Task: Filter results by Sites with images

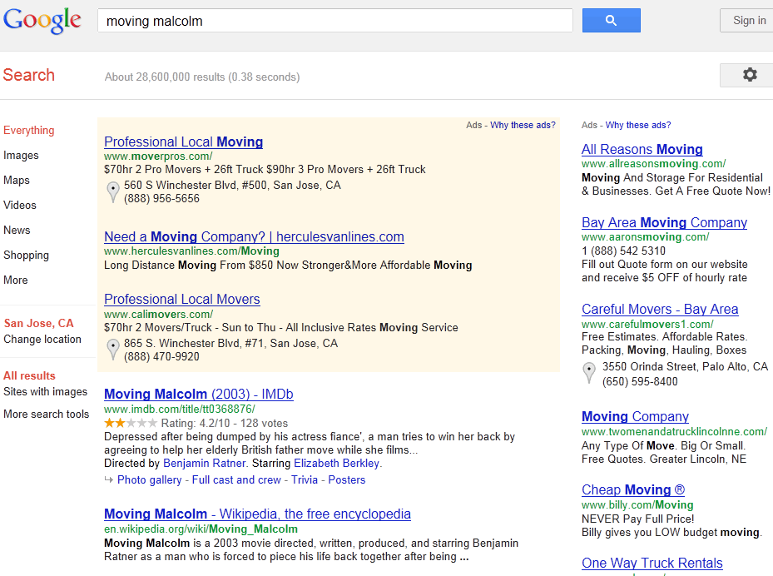Action: point(45,391)
